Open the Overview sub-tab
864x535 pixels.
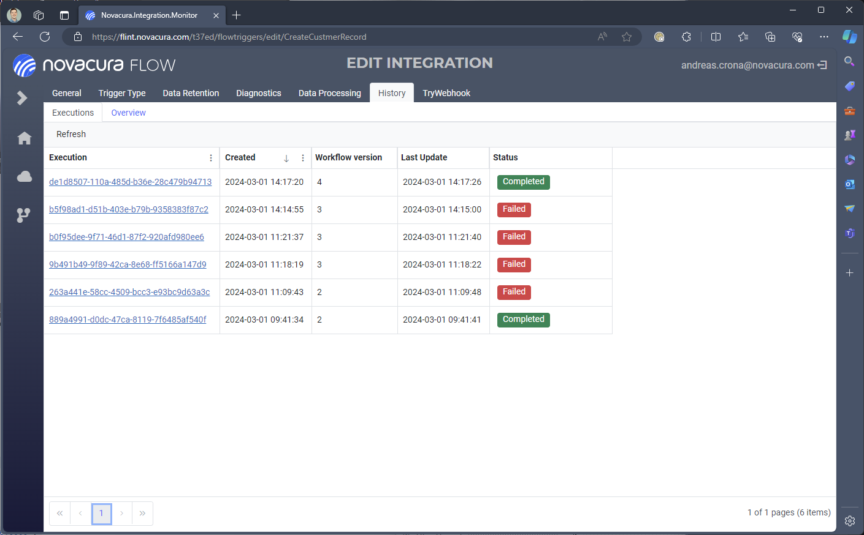click(x=128, y=113)
